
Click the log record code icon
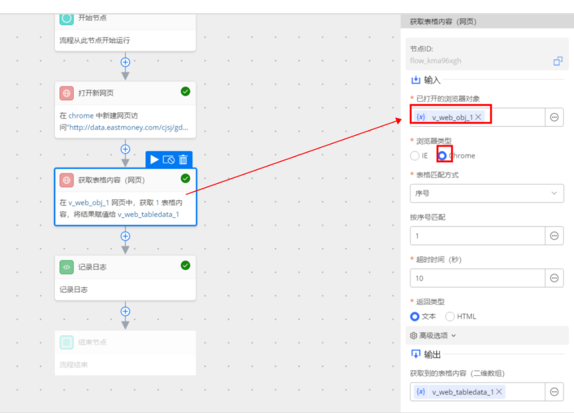(67, 267)
